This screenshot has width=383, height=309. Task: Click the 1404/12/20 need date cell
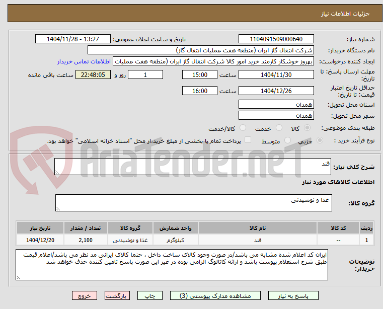[x=40, y=240]
